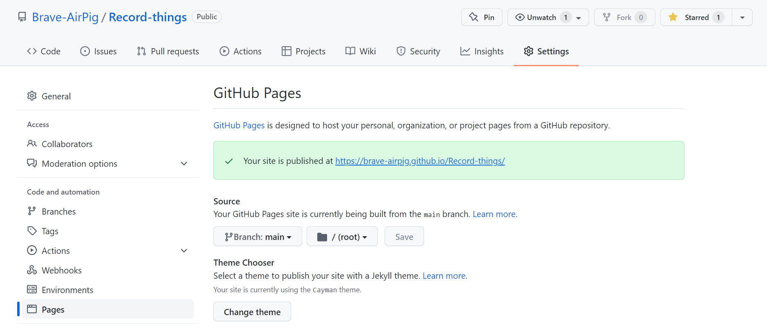Click the Save button

click(404, 237)
